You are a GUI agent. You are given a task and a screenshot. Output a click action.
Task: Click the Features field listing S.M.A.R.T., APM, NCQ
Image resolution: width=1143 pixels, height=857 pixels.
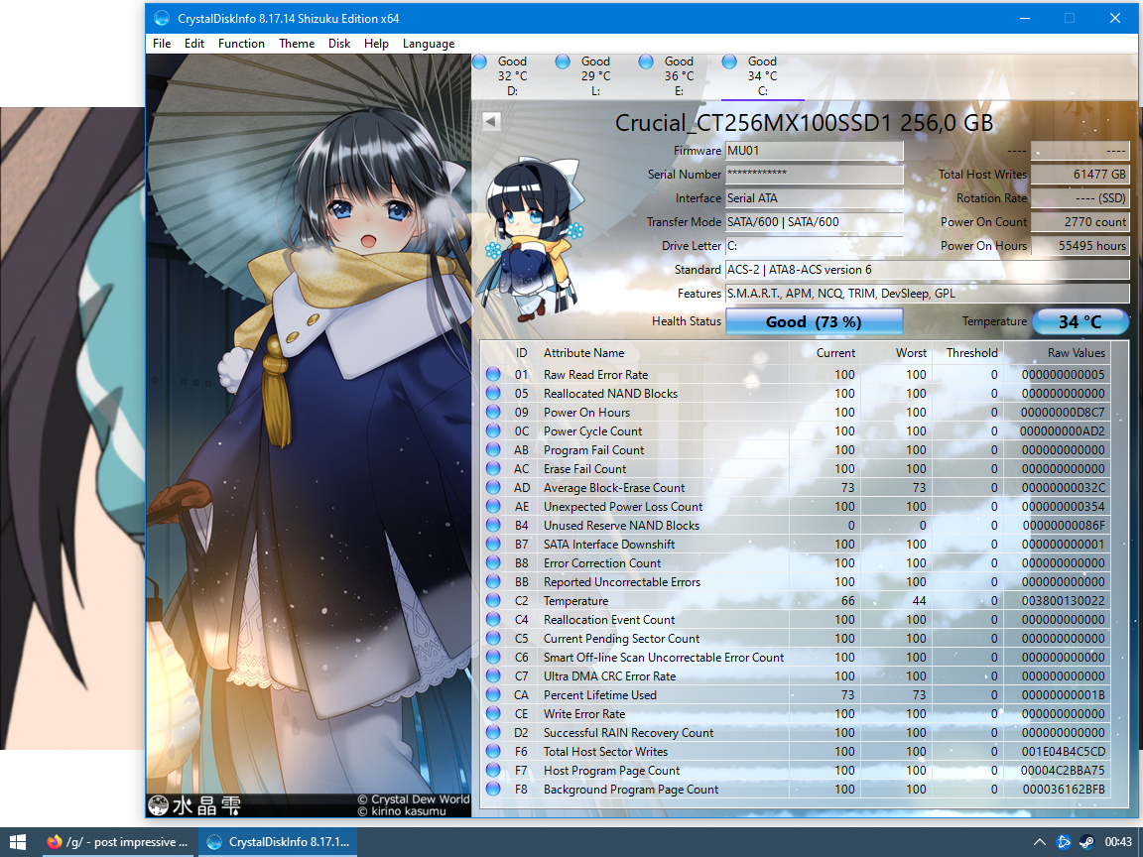[928, 294]
